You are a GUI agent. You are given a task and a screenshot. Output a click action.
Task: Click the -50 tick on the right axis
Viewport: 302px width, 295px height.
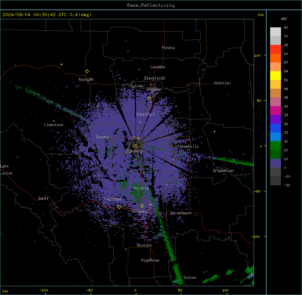[x=257, y=191]
